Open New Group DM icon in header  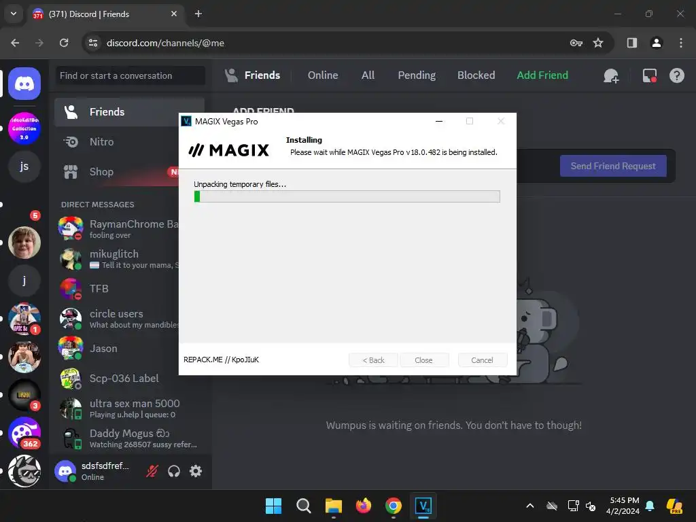coord(611,75)
